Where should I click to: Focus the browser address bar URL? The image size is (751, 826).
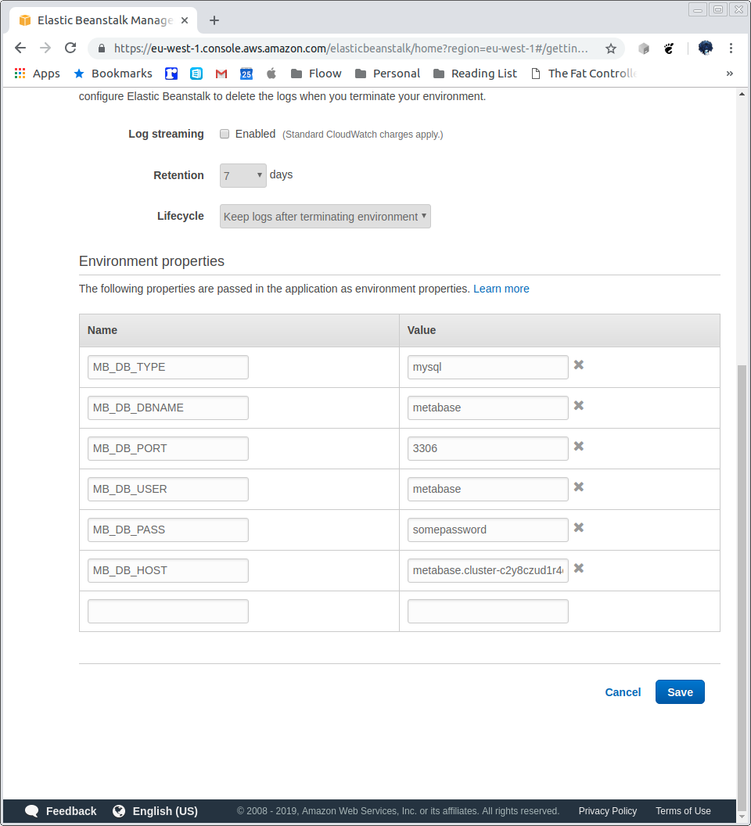(x=350, y=48)
